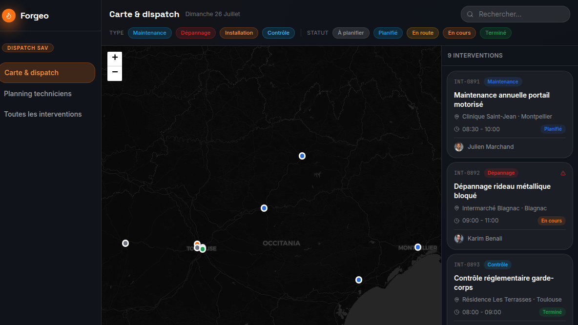Click the DISPATCH SAV badge
This screenshot has width=578, height=325.
click(x=28, y=48)
